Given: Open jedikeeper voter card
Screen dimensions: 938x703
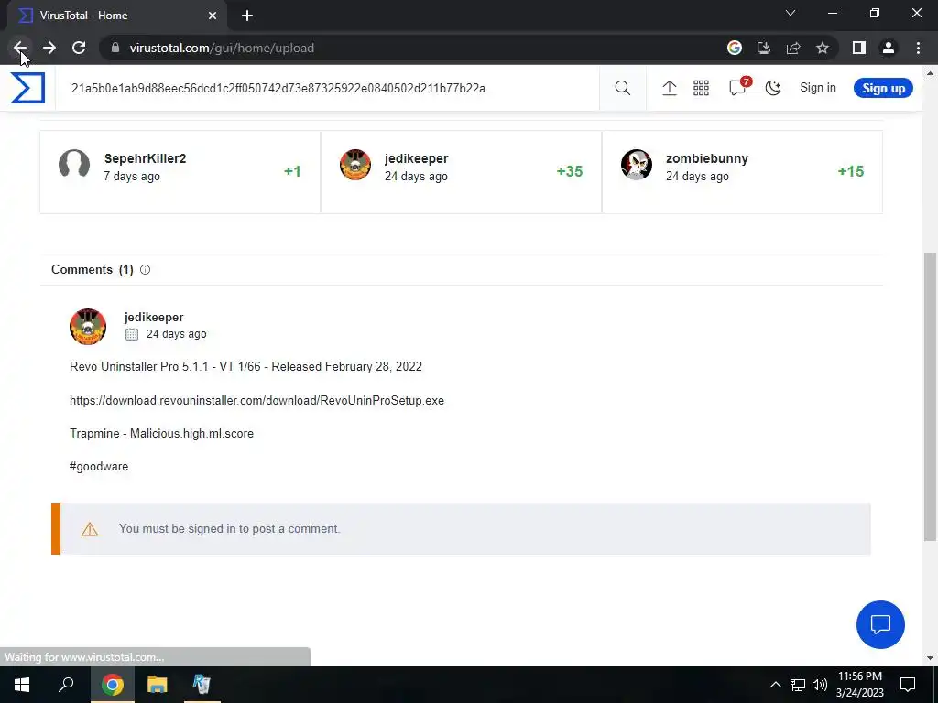Looking at the screenshot, I should 462,171.
